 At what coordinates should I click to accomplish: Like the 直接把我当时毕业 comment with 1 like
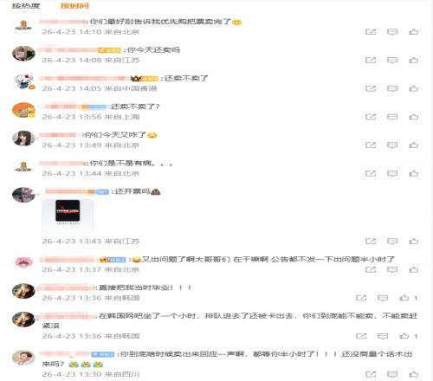coord(404,298)
